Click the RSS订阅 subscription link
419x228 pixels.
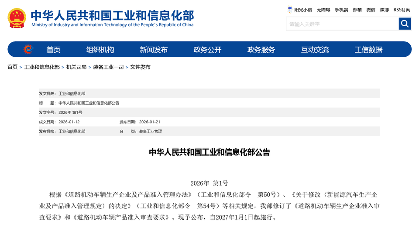[402, 10]
